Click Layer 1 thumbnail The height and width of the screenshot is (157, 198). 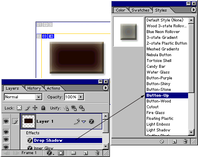[x=29, y=121]
